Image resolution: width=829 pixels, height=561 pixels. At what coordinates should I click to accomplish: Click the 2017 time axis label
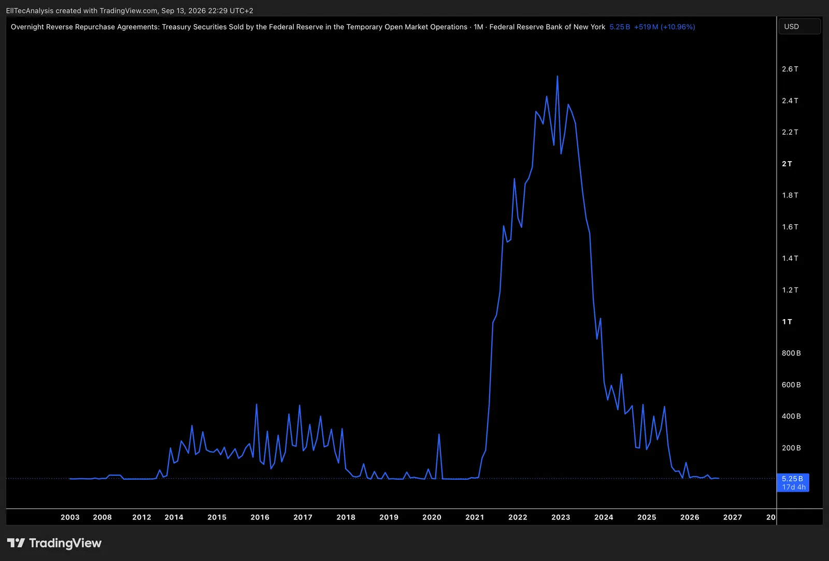point(303,517)
